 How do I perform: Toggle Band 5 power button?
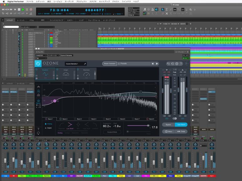(104, 119)
